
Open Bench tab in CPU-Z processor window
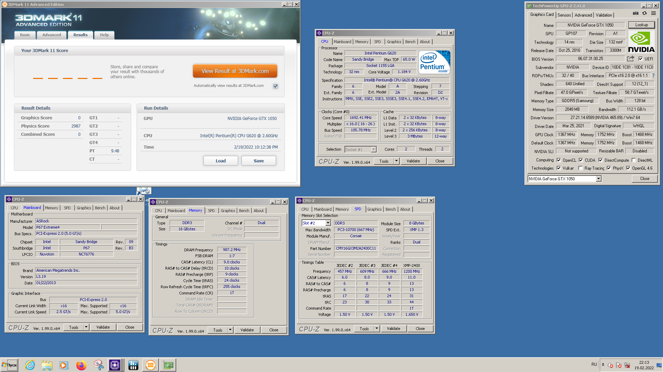(x=410, y=42)
